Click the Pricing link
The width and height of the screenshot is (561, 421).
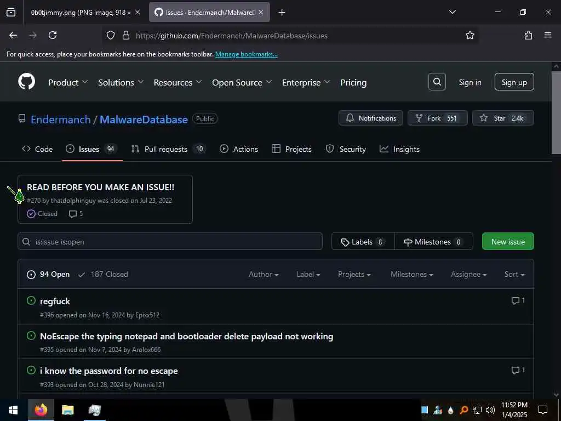pos(353,82)
